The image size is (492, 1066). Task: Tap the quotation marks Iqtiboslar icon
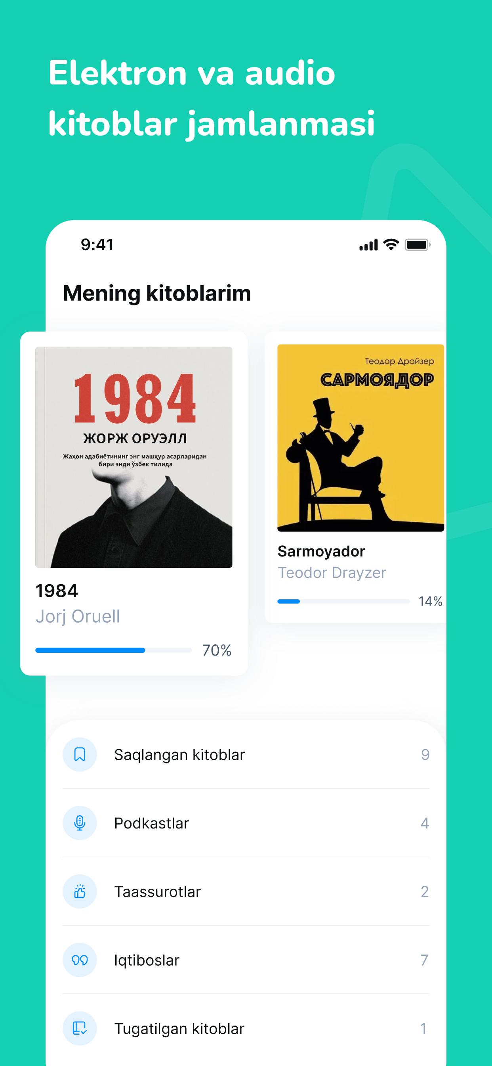point(79,960)
